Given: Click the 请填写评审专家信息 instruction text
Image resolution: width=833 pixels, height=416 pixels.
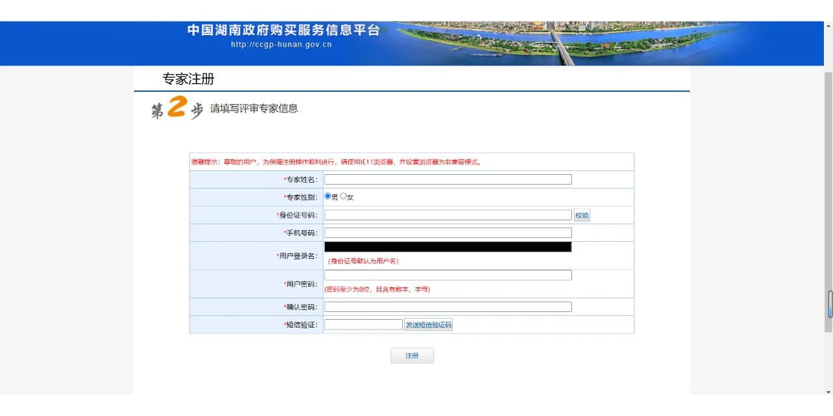Looking at the screenshot, I should point(253,109).
